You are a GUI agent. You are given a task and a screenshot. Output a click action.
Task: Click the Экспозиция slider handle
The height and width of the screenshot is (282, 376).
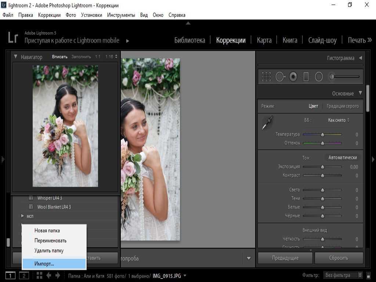click(x=322, y=167)
